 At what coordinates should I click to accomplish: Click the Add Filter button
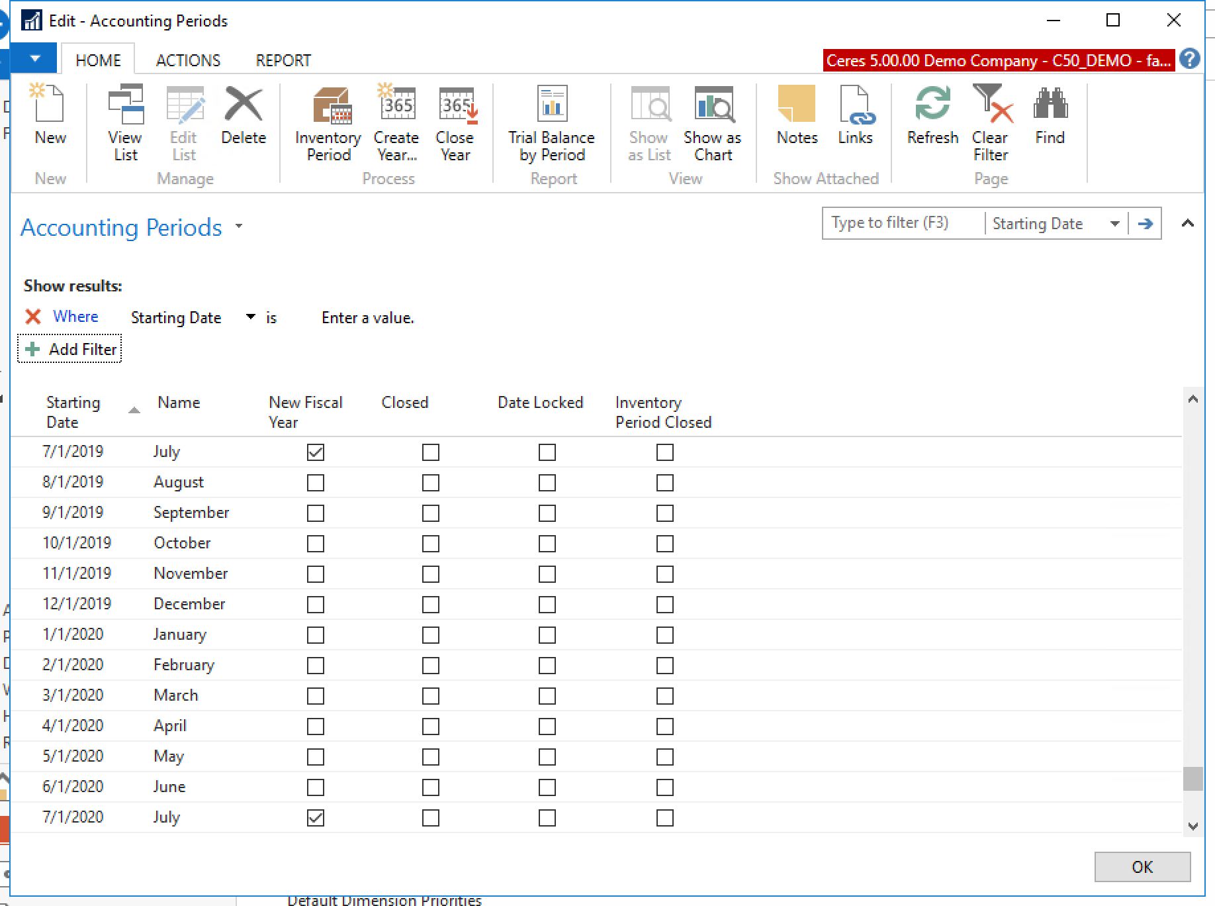70,349
